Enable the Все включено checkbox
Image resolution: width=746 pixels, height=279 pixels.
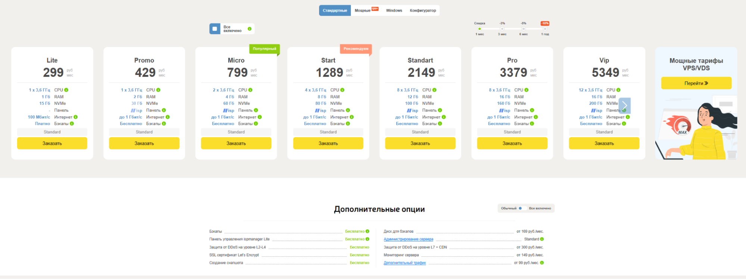click(x=215, y=29)
